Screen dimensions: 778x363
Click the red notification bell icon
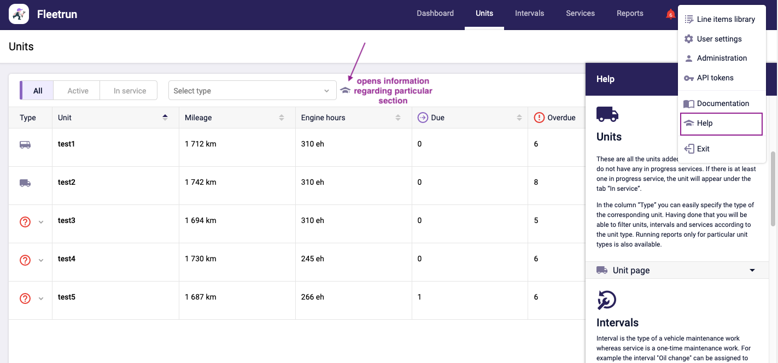point(670,14)
